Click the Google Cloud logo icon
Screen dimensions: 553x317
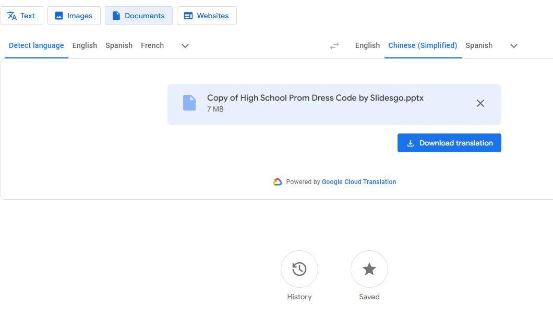coord(278,182)
